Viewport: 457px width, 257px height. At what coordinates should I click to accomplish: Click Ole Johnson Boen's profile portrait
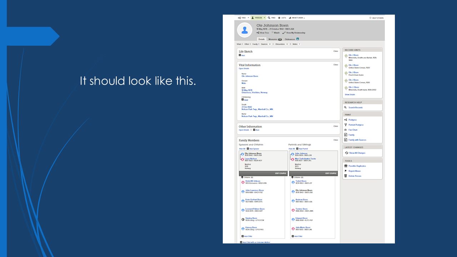[x=245, y=30]
